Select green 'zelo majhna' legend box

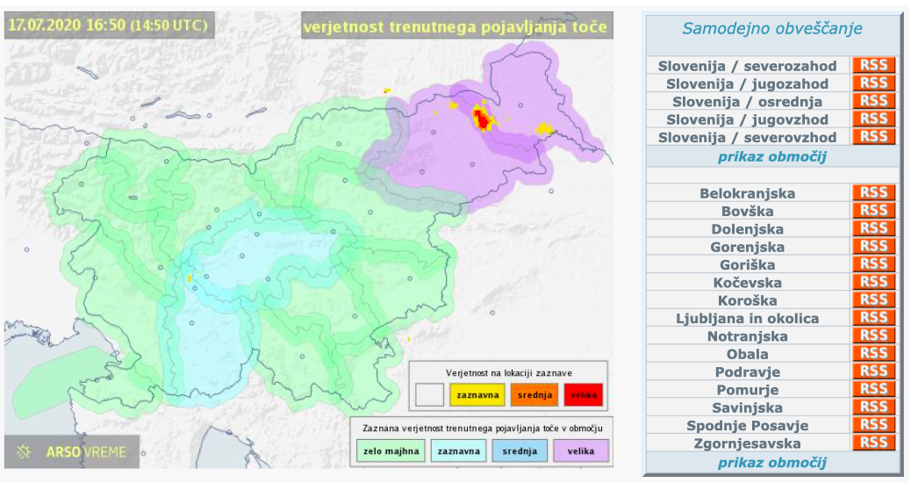(x=388, y=452)
